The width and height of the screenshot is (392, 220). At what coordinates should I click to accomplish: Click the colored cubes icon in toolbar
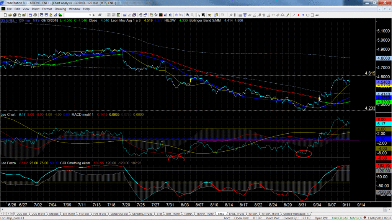point(60,15)
